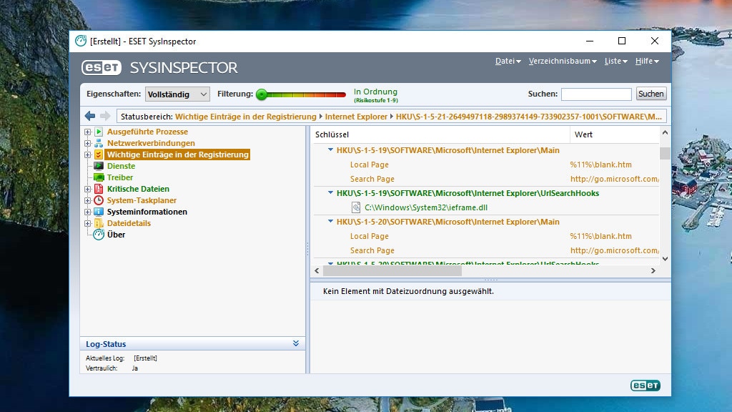Click horizontal scrollbar right arrow
This screenshot has height=412, width=732.
click(x=653, y=270)
